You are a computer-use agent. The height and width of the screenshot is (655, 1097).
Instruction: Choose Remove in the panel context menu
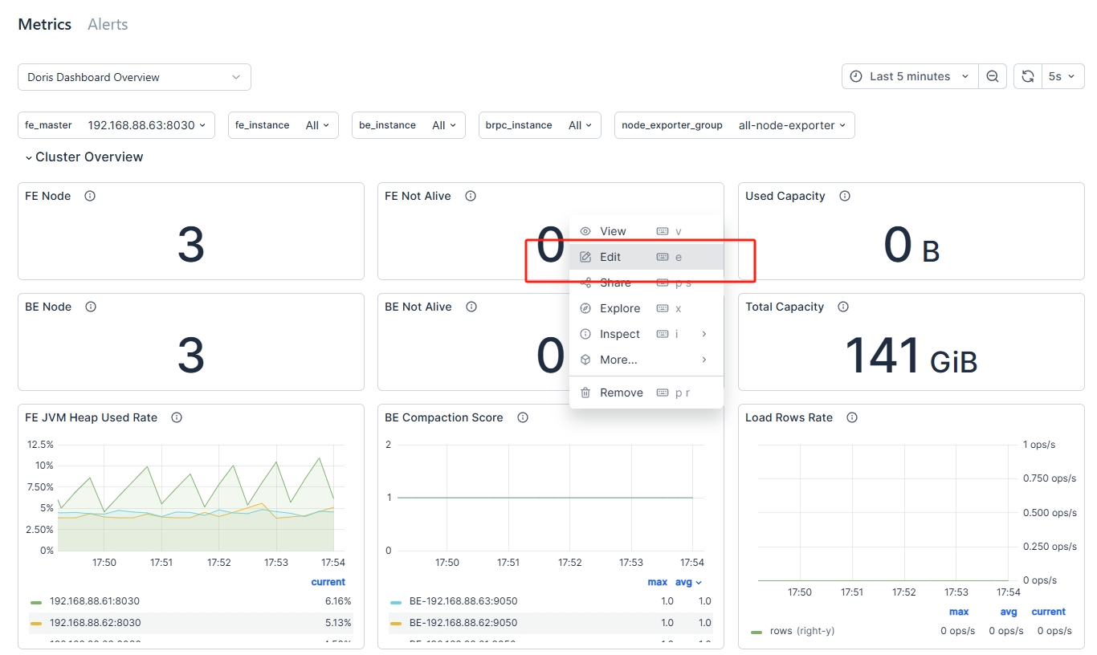pyautogui.click(x=621, y=393)
